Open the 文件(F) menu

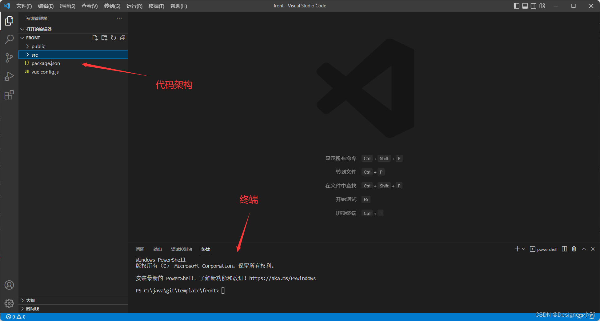click(x=24, y=6)
